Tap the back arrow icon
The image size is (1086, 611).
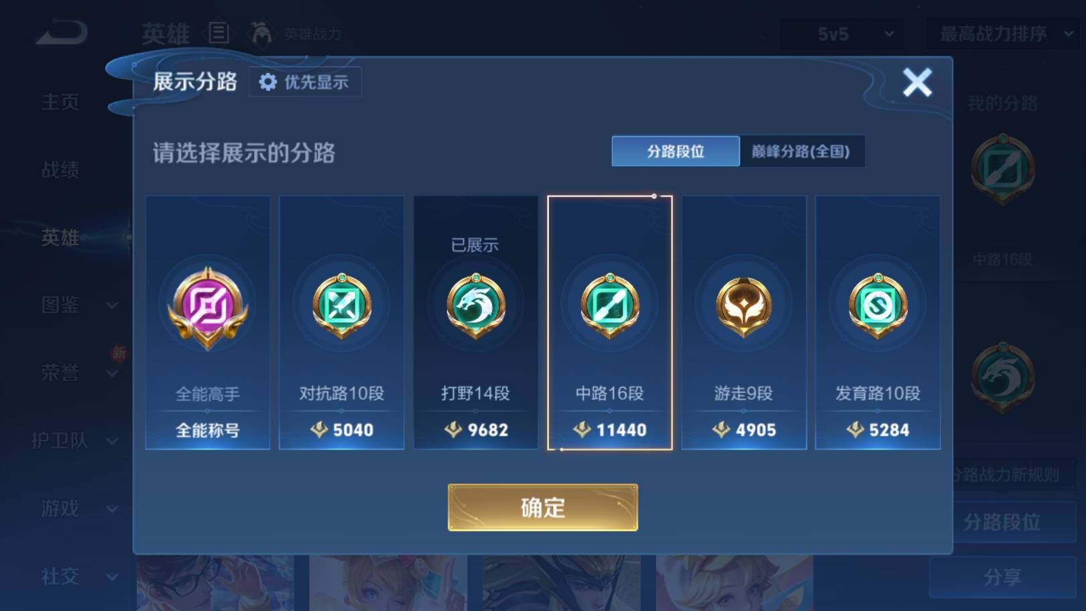tap(62, 33)
